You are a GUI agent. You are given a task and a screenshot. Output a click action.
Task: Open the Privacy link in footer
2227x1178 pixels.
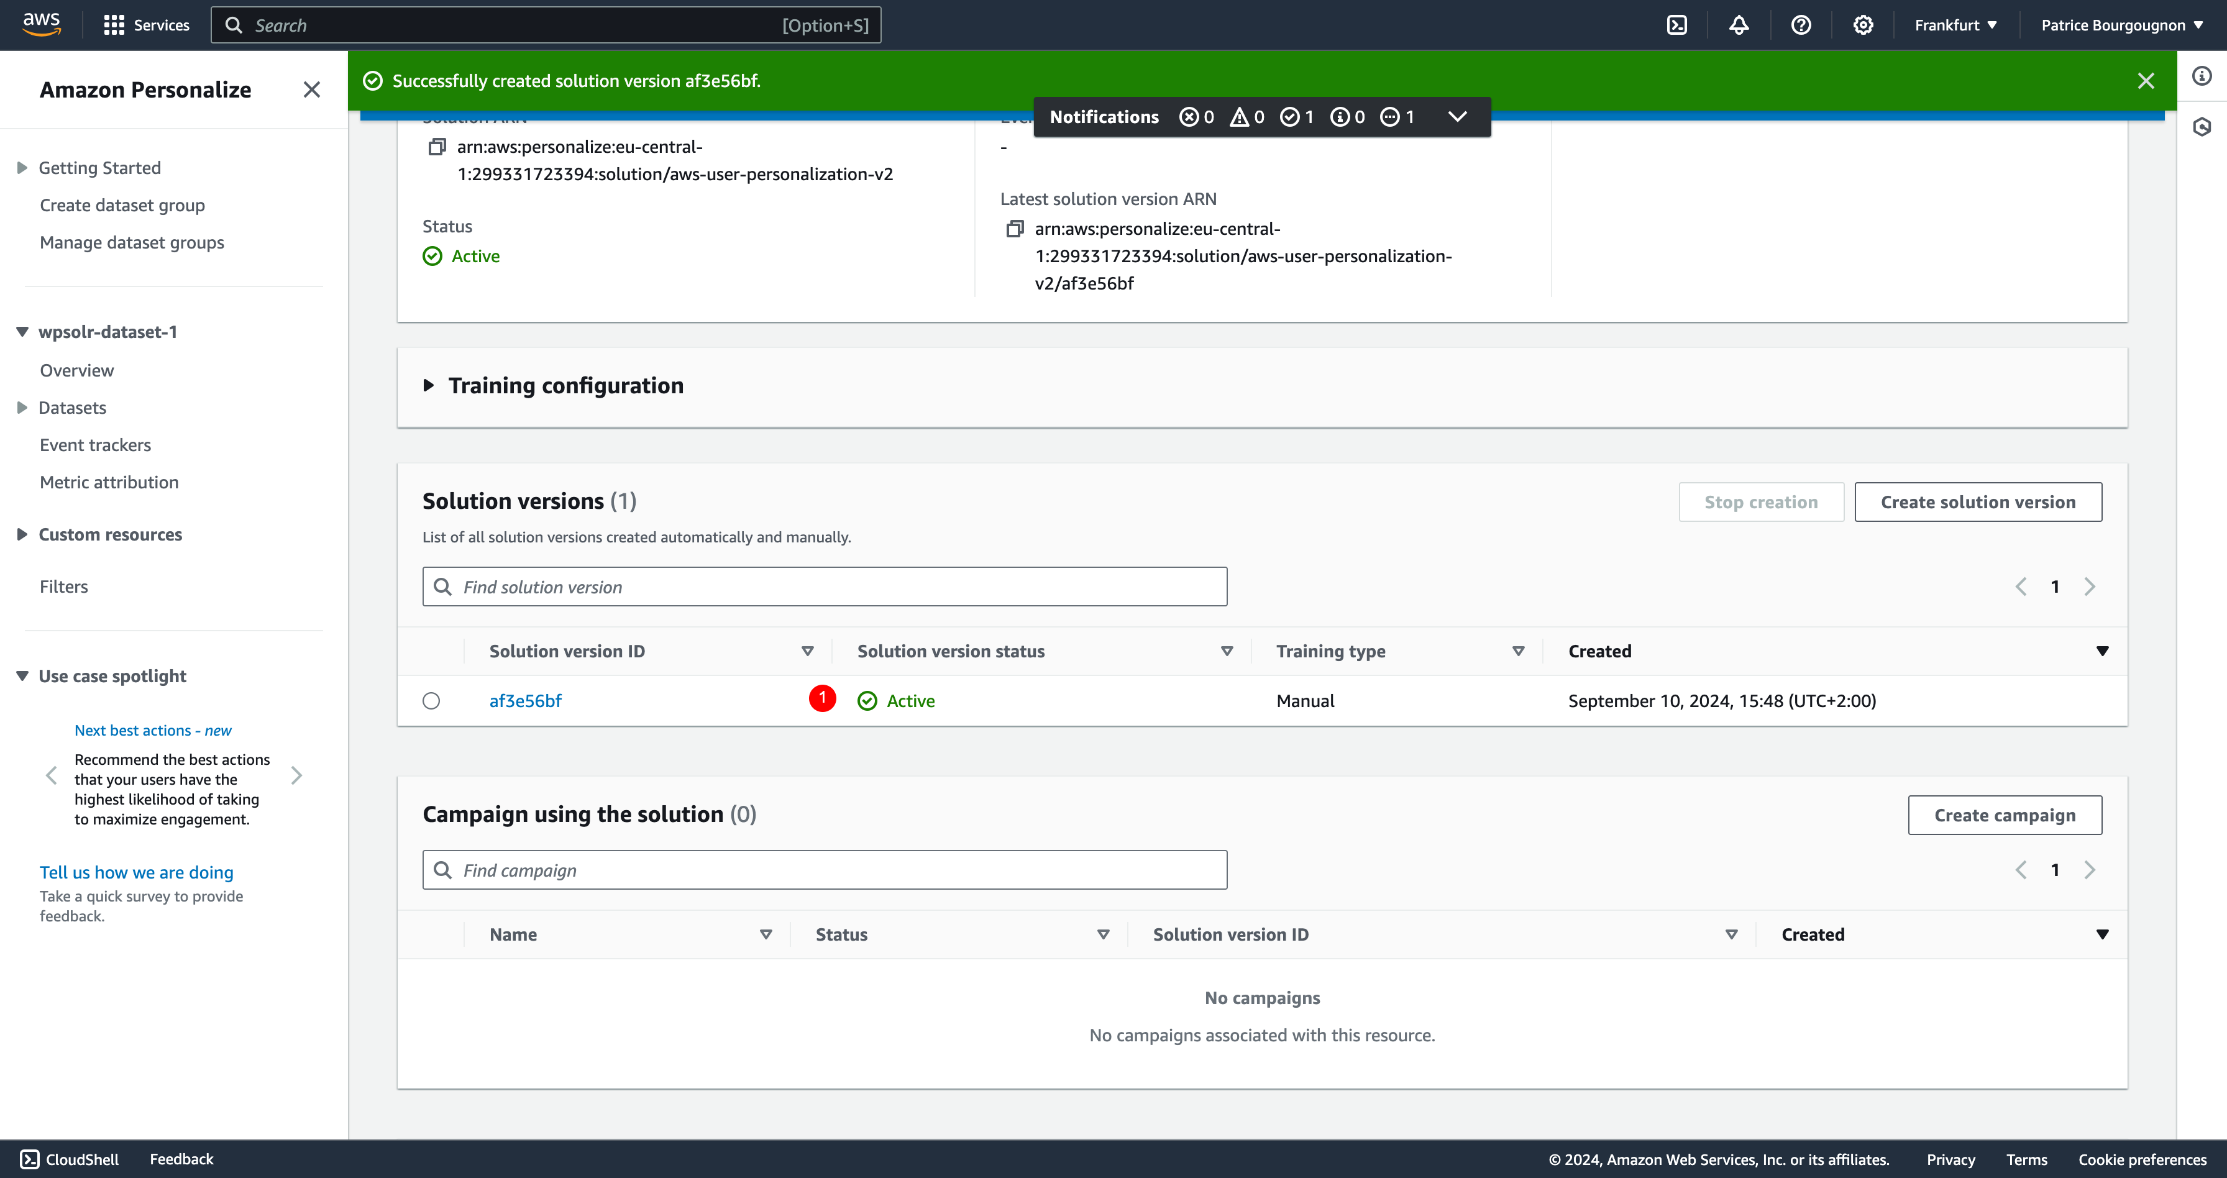[1950, 1160]
